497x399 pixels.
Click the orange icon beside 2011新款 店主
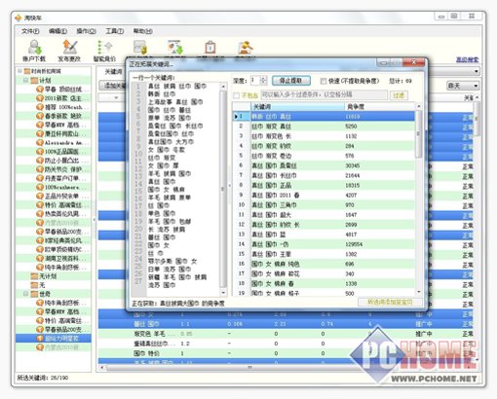pyautogui.click(x=40, y=98)
